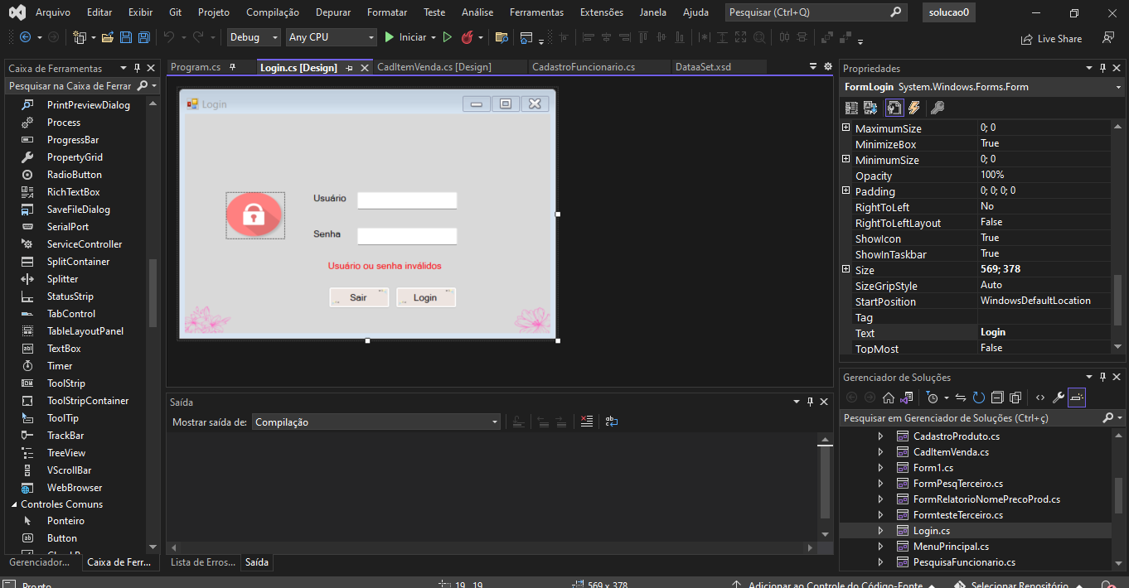This screenshot has height=588, width=1129.
Task: Toggle the Preview Selected Items icon in solution explorer
Action: click(x=1077, y=398)
